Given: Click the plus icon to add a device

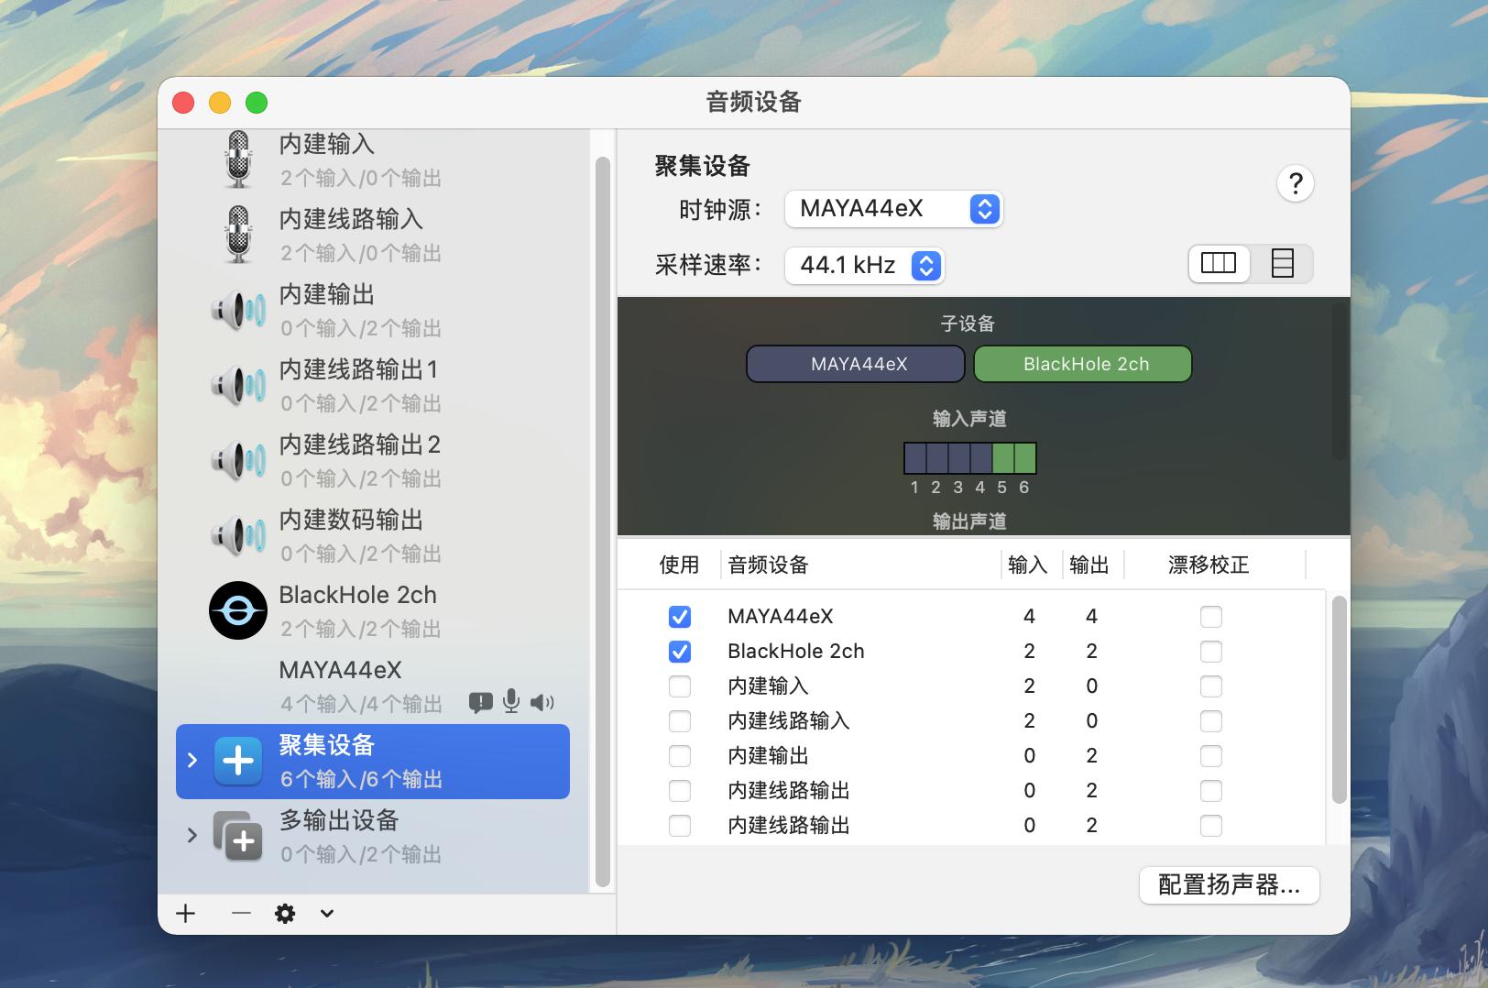Looking at the screenshot, I should click(187, 913).
